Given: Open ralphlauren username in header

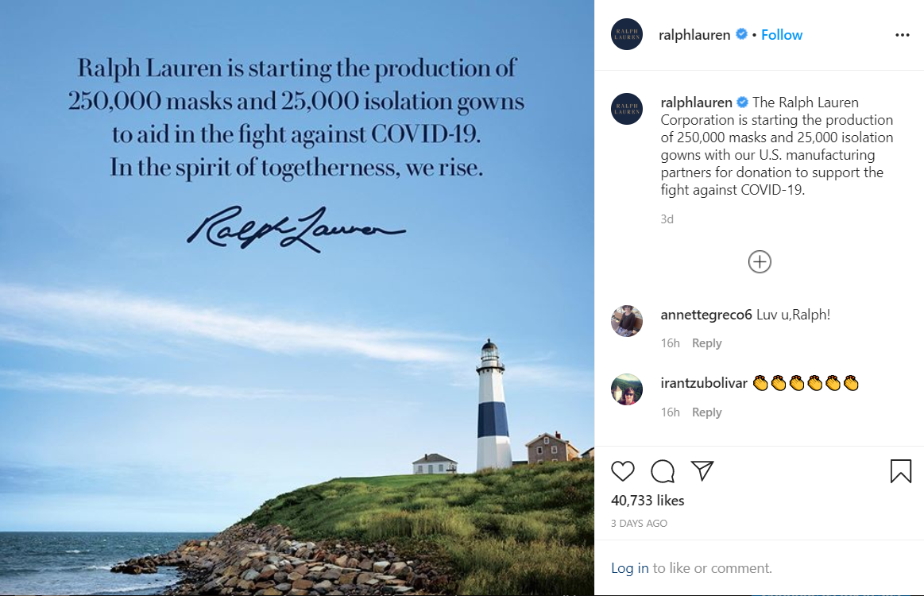Looking at the screenshot, I should pyautogui.click(x=694, y=35).
